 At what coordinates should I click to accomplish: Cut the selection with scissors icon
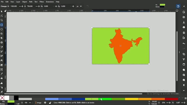[184, 59]
